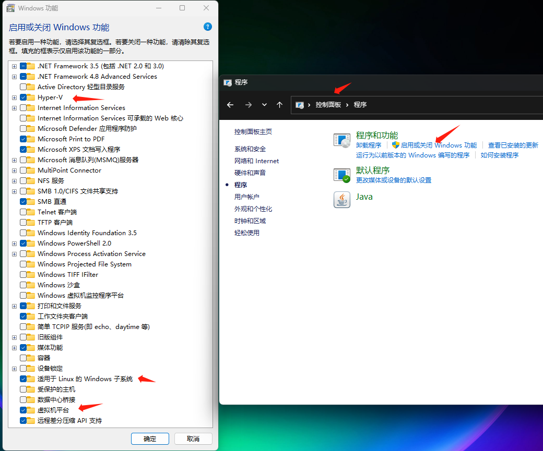Expand 打印和文件服务 node
This screenshot has height=451, width=543.
[14, 306]
